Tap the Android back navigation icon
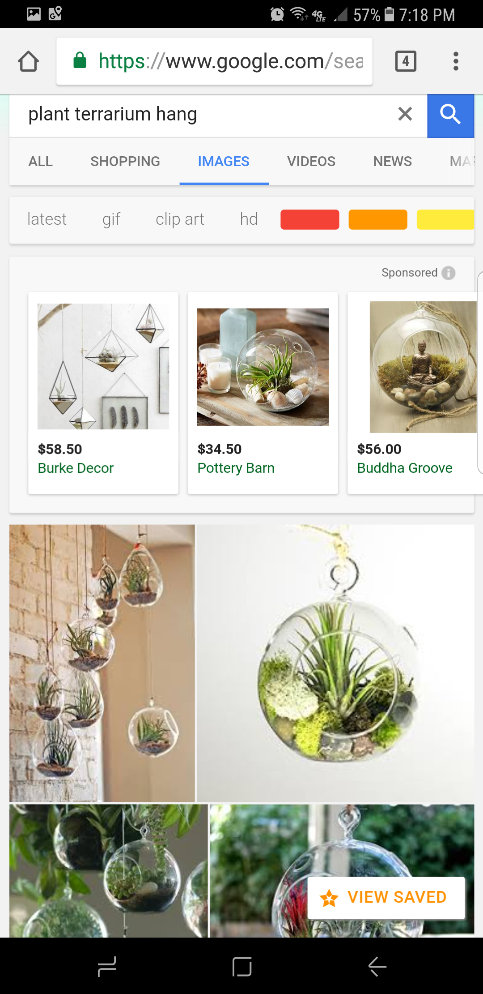Image resolution: width=483 pixels, height=994 pixels. (377, 966)
